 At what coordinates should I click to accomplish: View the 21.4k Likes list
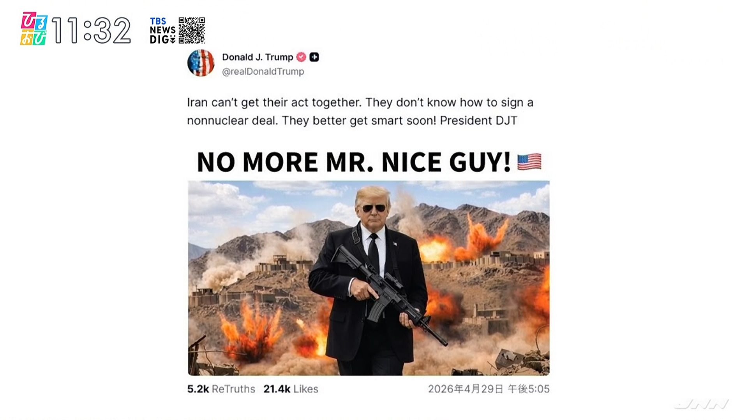[x=291, y=389]
